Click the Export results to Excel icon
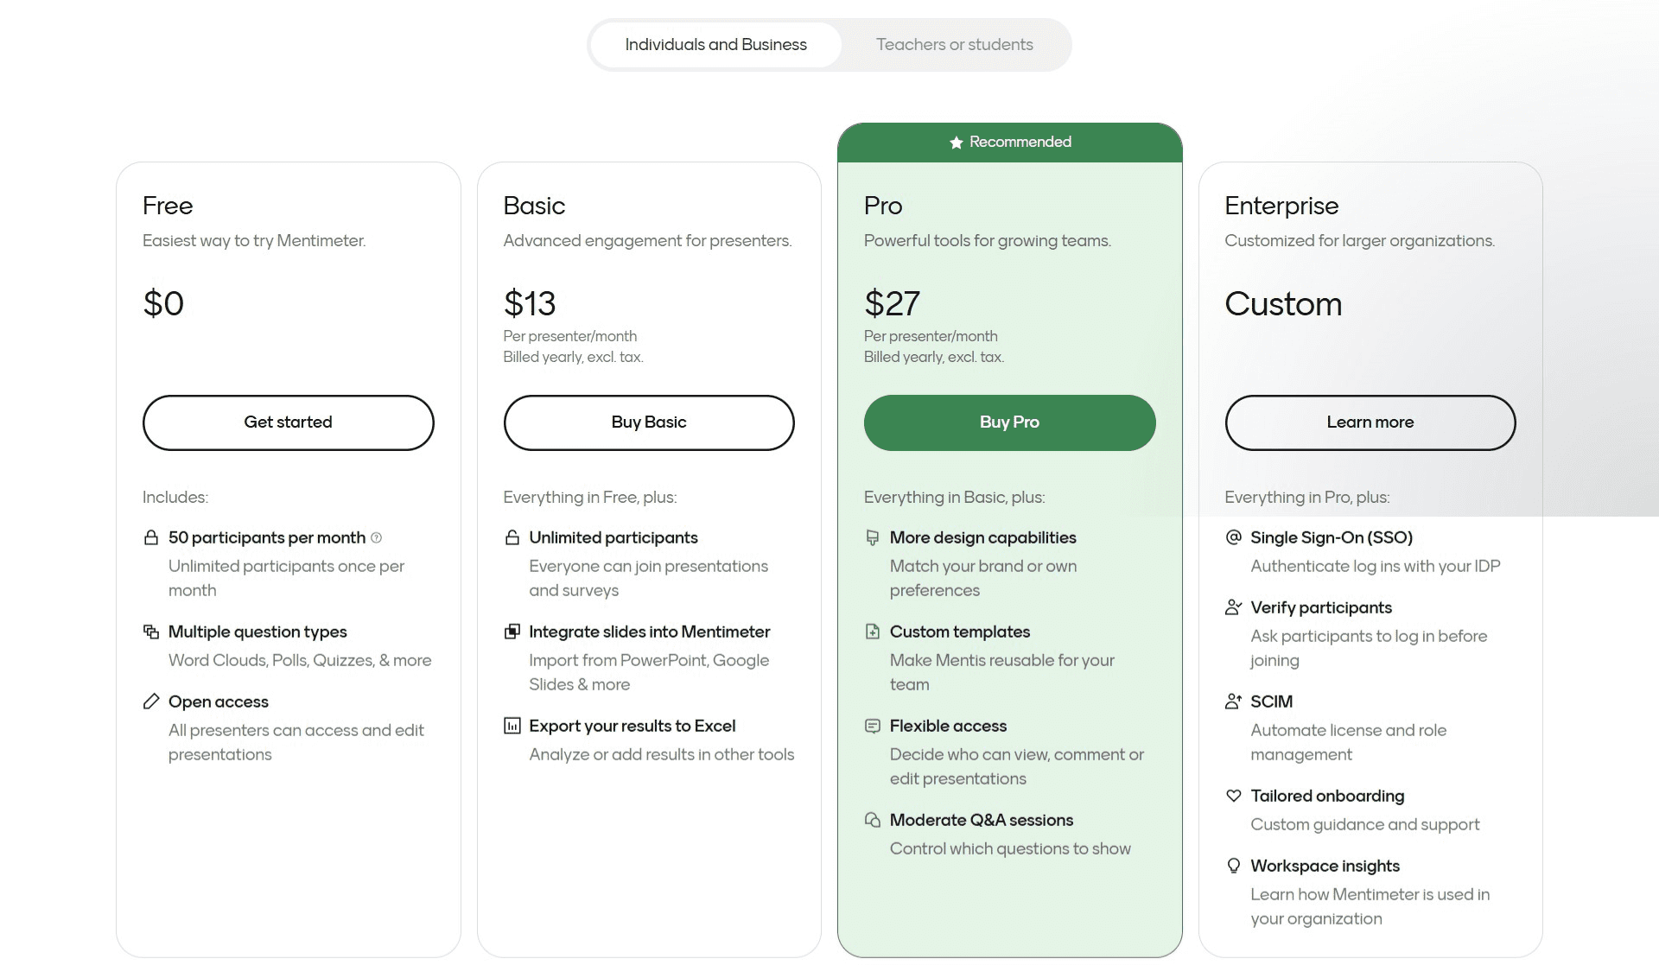This screenshot has width=1659, height=978. click(512, 726)
